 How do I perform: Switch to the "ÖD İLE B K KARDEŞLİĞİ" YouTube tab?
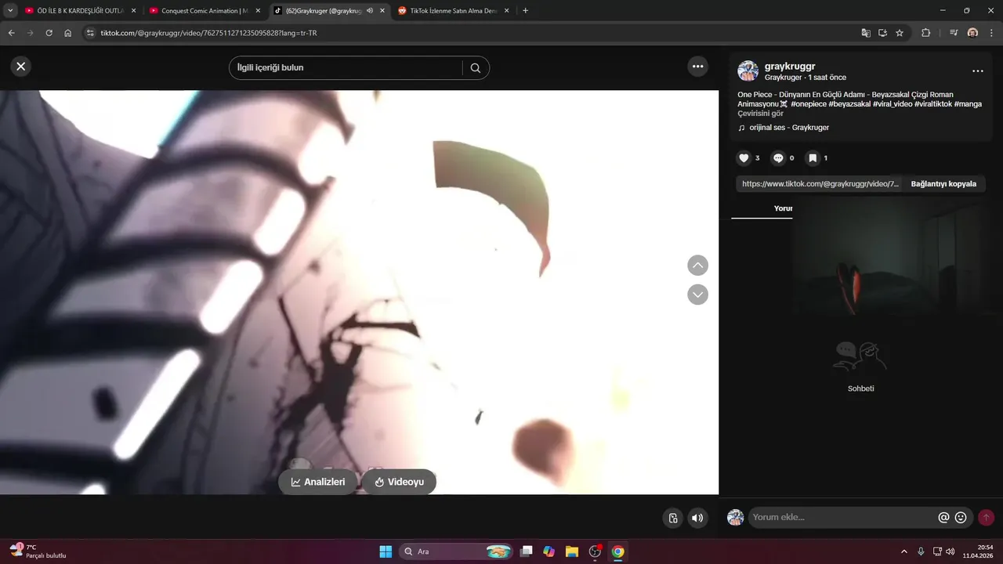(80, 11)
